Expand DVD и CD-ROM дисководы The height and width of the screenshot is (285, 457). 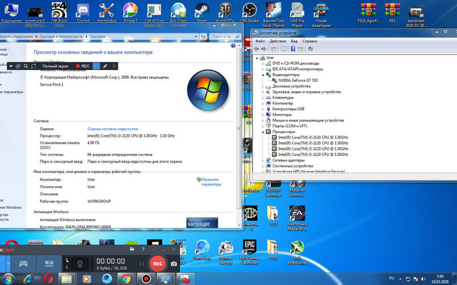click(x=263, y=63)
